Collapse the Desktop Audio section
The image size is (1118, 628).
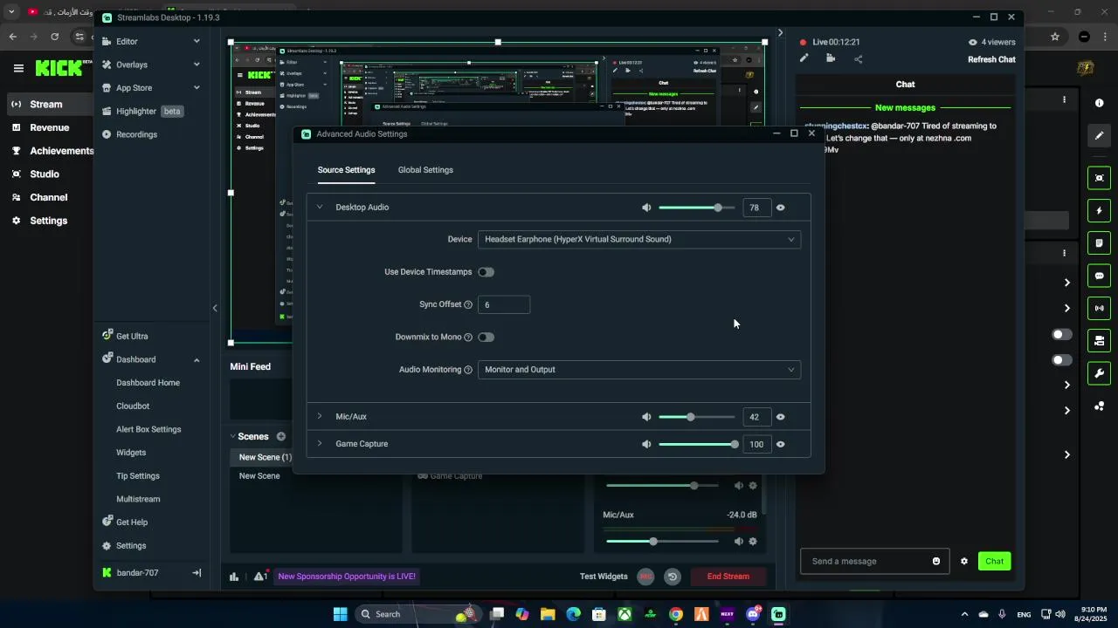click(320, 208)
